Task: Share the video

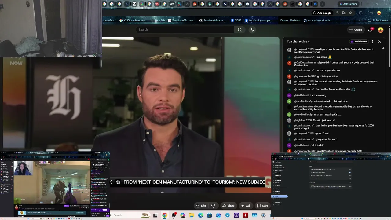Action: coord(228,206)
